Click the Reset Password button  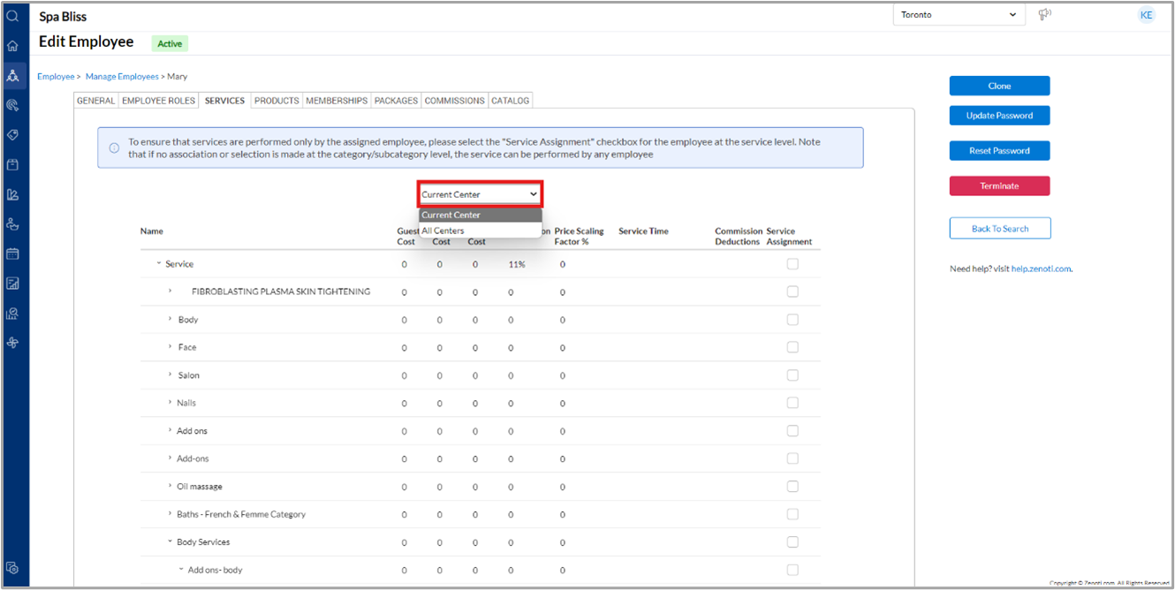tap(1000, 151)
